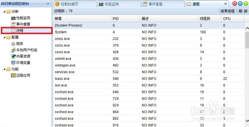Open 性能监测 in the sidebar tree
Image resolution: width=249 pixels, height=127 pixels.
23,18
